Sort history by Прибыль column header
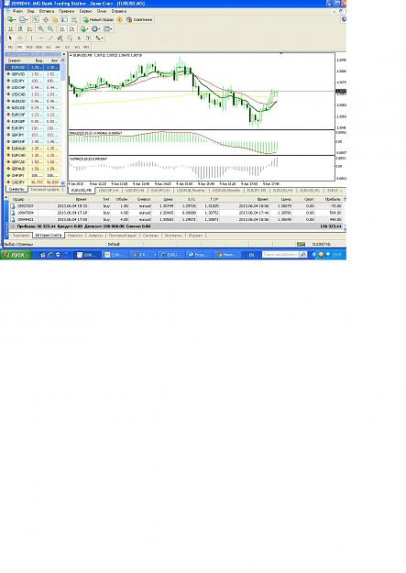Screen dimensions: 406x573 tap(330, 200)
